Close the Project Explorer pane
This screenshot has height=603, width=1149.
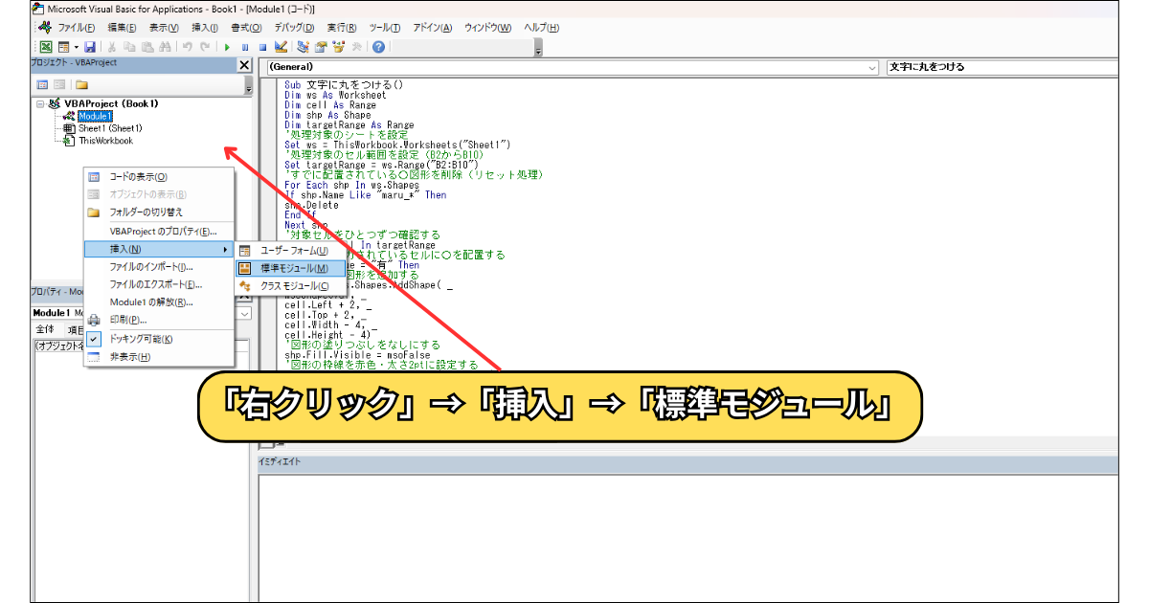coord(244,65)
